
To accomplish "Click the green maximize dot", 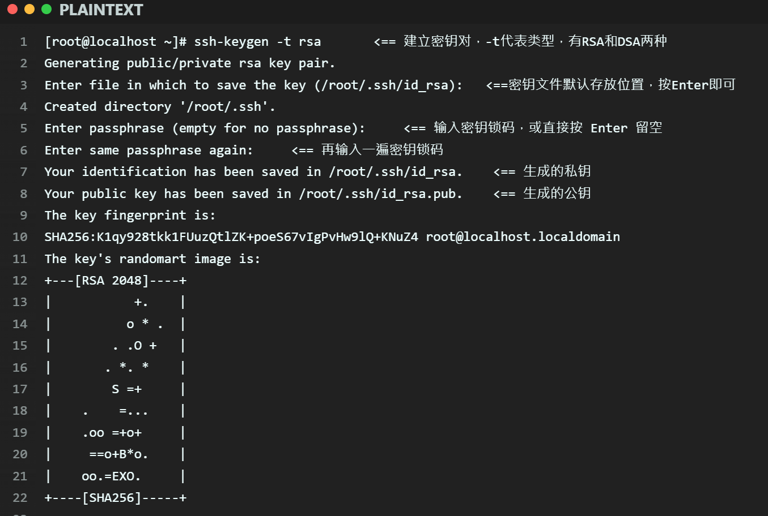I will (46, 9).
